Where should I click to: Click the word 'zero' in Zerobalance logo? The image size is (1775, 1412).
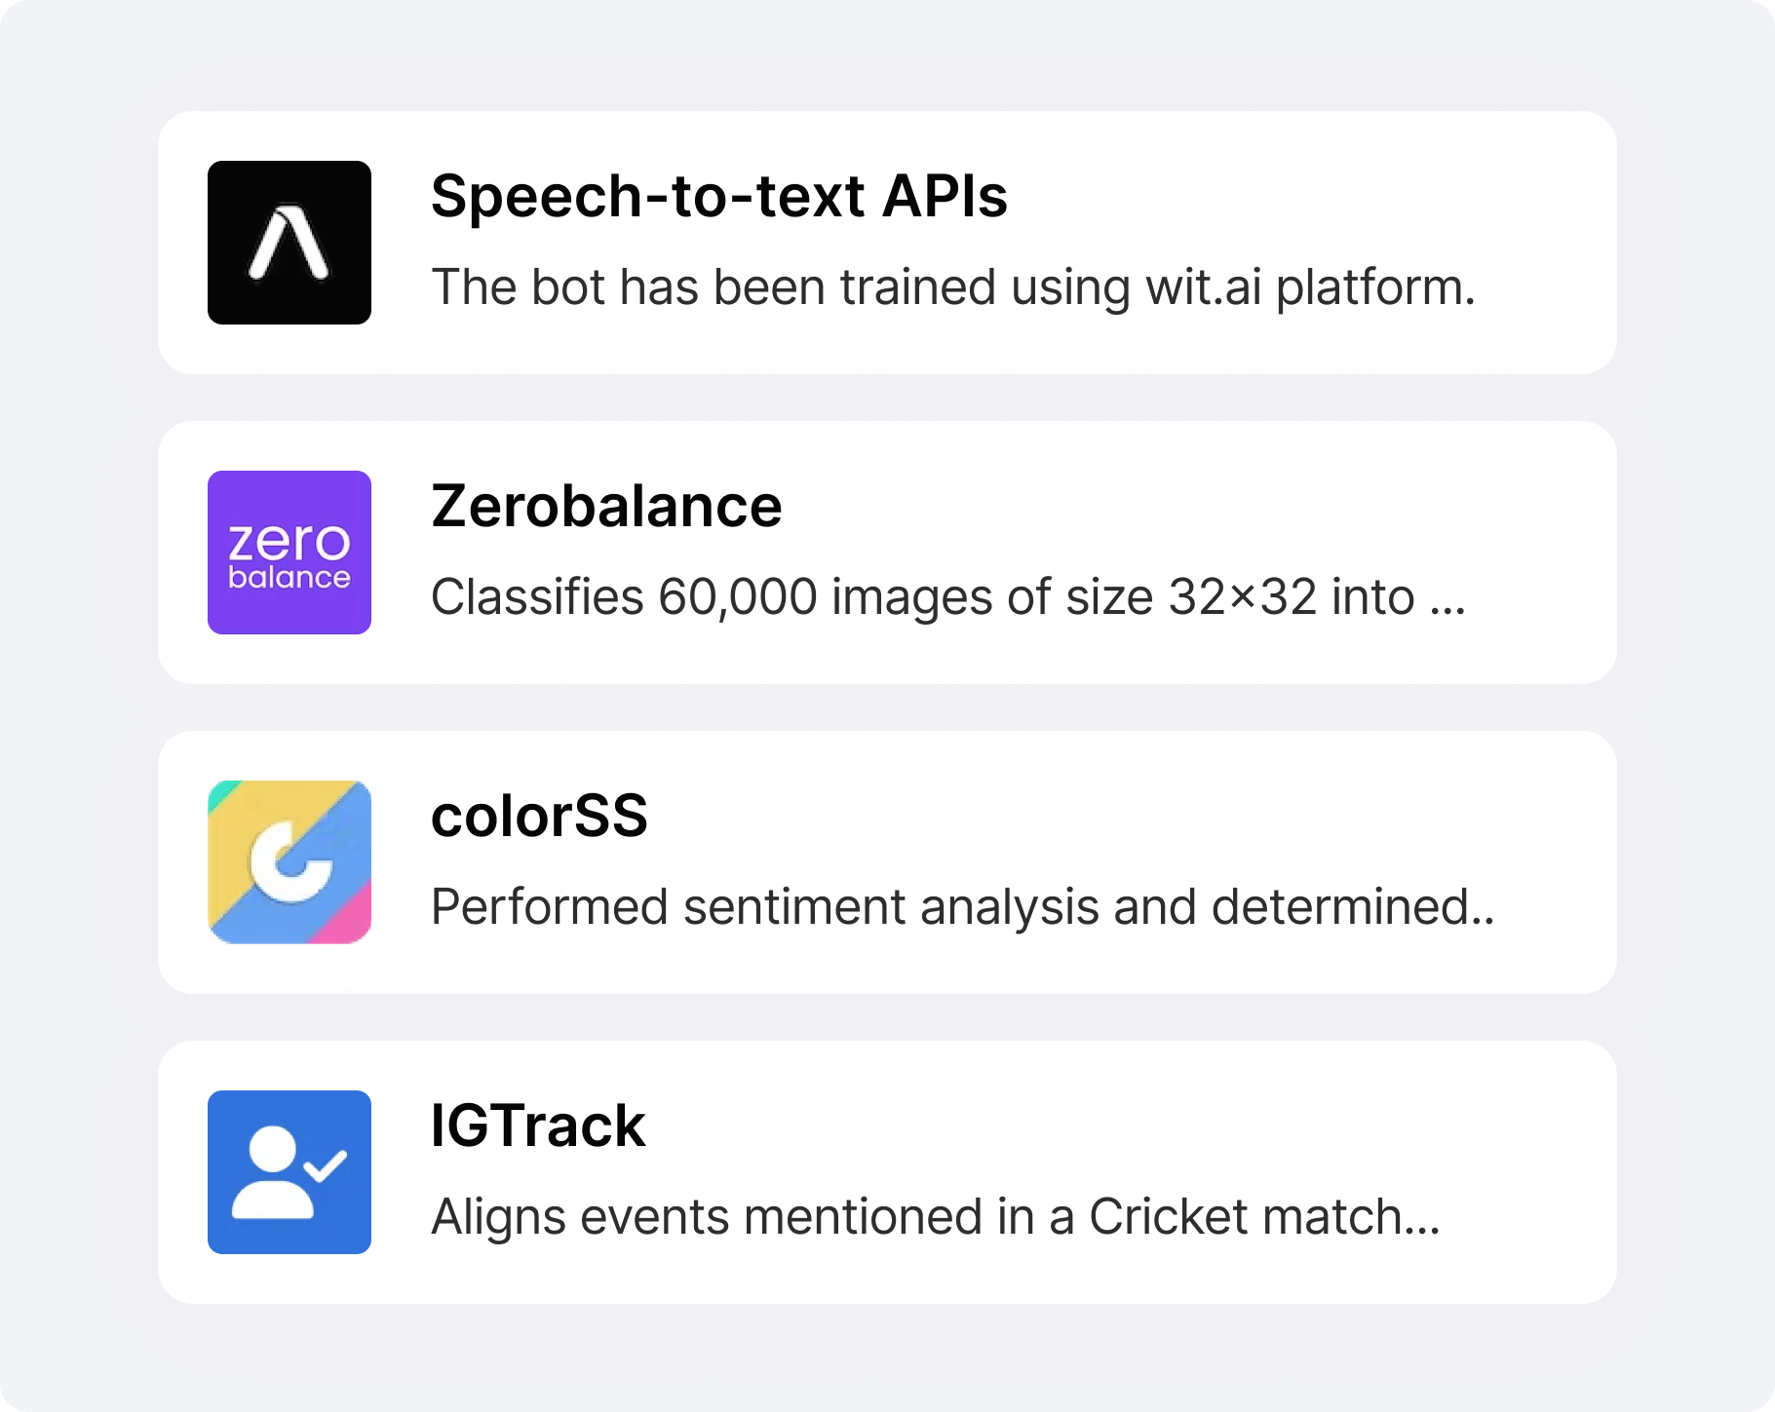pos(289,541)
